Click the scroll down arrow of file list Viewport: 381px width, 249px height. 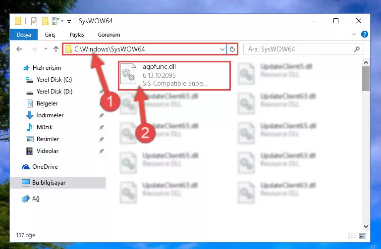tap(366, 227)
